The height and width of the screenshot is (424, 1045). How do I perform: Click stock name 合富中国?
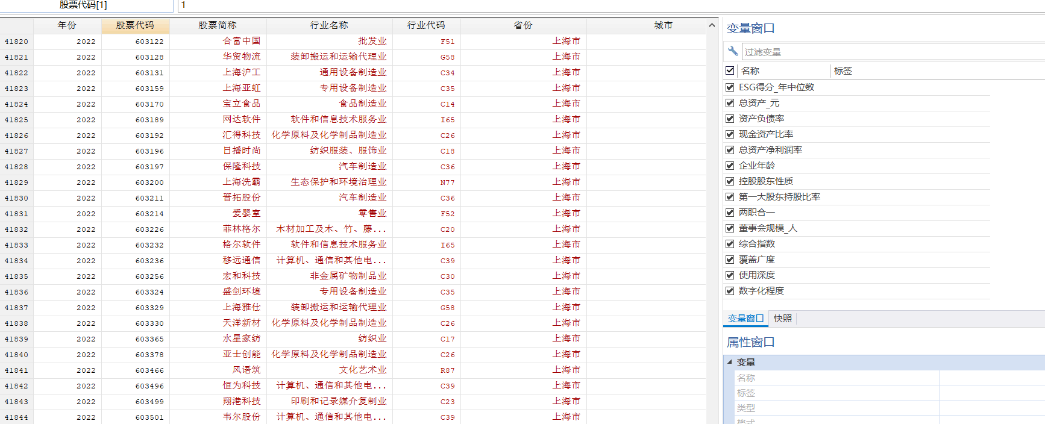click(x=242, y=41)
